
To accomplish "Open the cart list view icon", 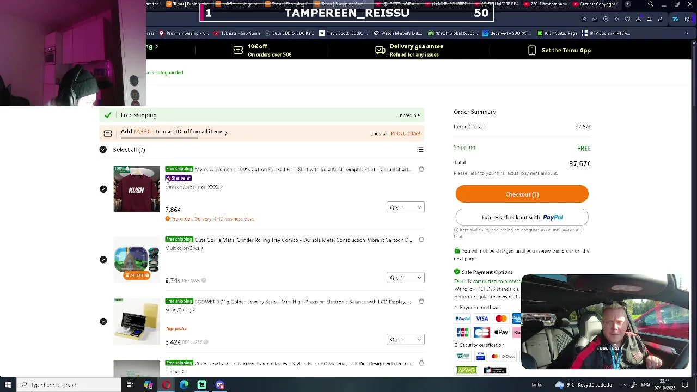I will 420,150.
